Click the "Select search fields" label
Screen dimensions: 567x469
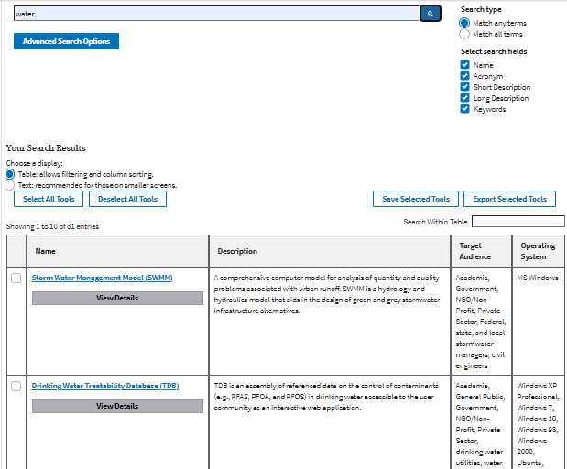click(x=494, y=51)
